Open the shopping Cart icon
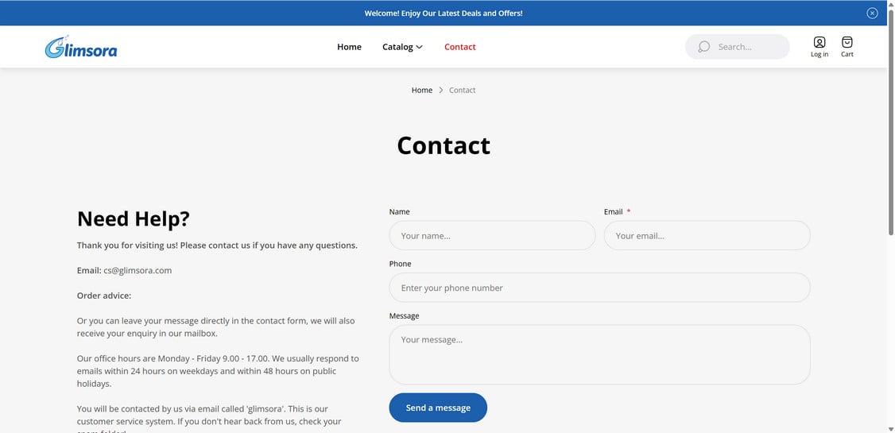 [847, 47]
